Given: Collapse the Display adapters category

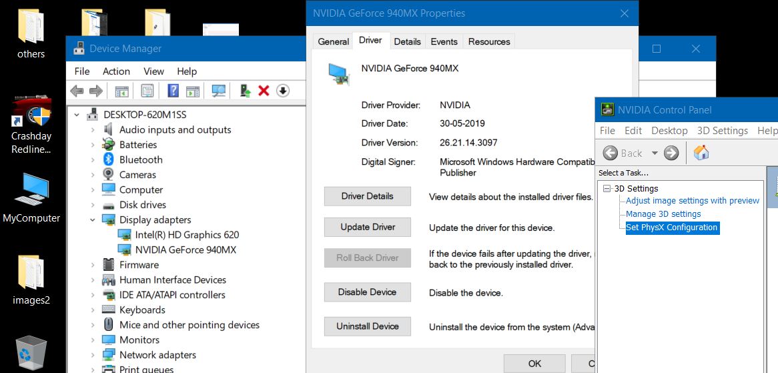Looking at the screenshot, I should (92, 220).
